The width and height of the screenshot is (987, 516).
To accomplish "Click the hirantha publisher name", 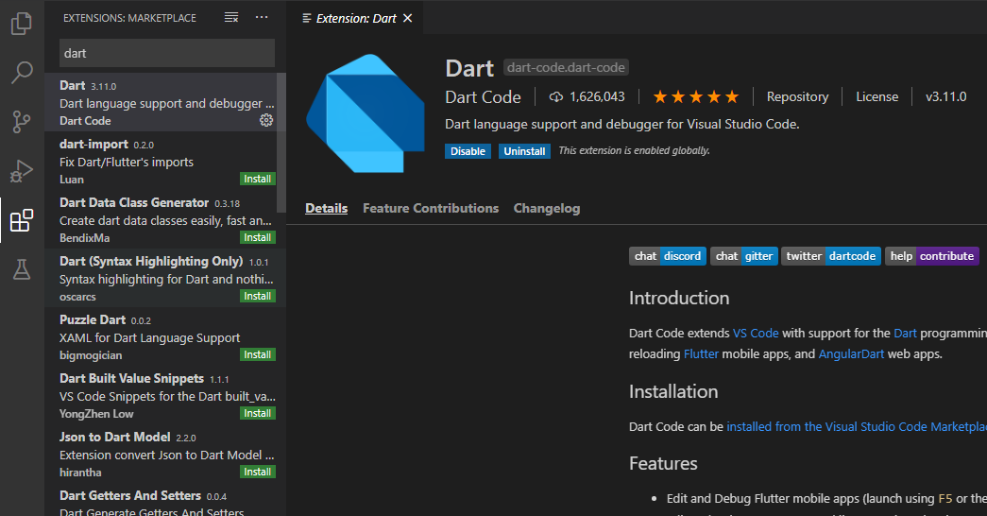I will coord(80,473).
